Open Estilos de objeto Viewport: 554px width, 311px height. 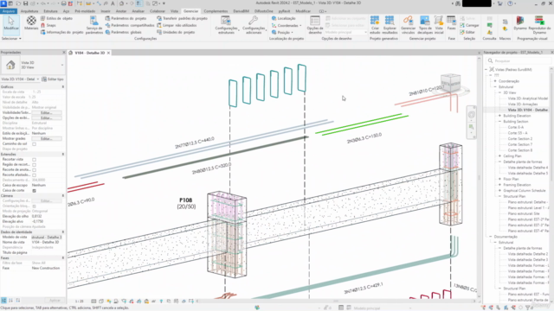(x=56, y=18)
